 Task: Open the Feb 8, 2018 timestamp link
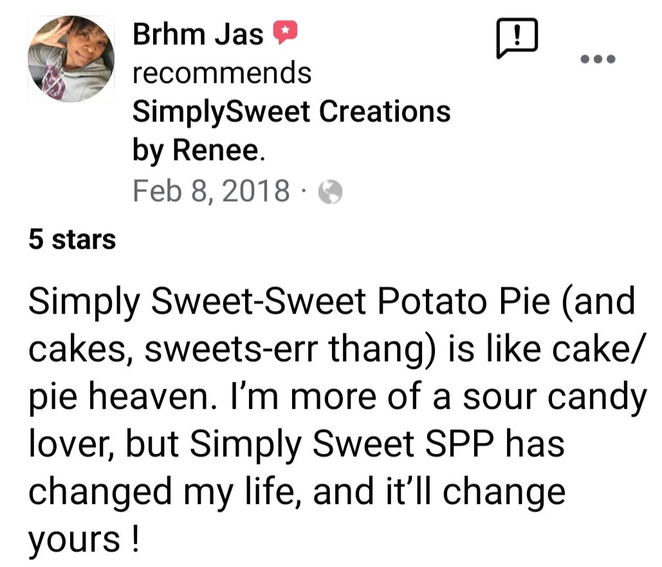tap(212, 191)
